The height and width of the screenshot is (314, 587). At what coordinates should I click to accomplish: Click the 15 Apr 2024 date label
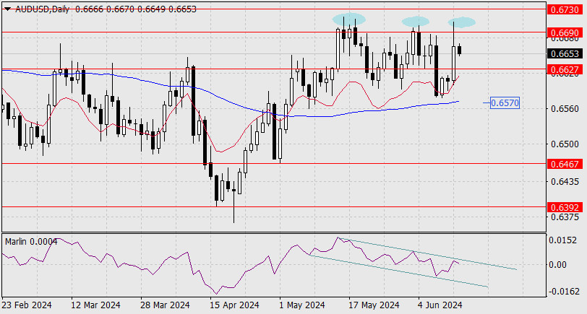click(235, 305)
